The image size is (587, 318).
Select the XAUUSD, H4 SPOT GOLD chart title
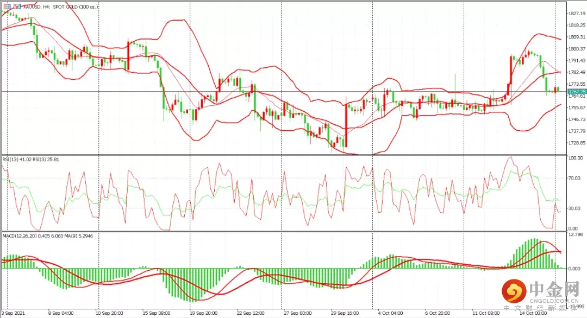point(60,7)
